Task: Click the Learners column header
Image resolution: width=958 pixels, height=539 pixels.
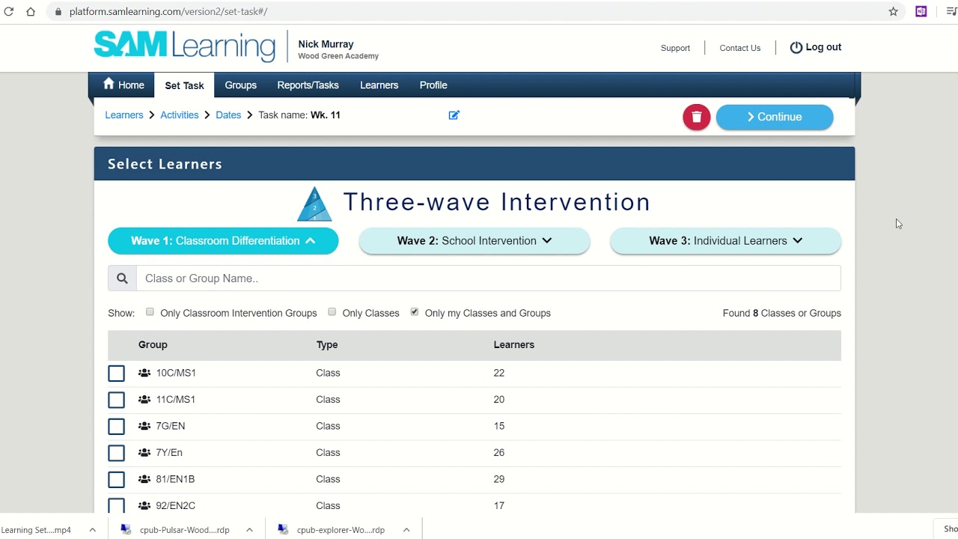Action: click(514, 345)
